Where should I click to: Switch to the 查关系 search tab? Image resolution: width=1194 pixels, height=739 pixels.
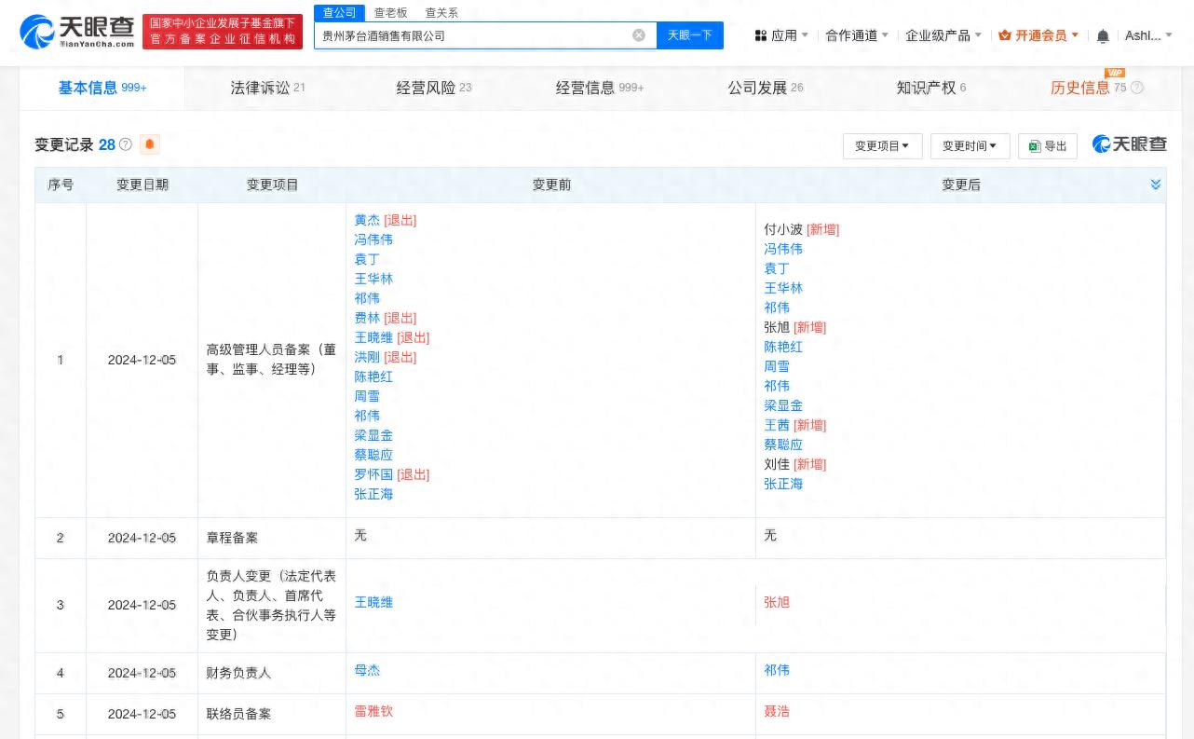coord(441,12)
